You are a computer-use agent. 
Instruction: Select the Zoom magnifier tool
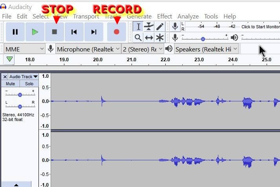[x=138, y=38]
